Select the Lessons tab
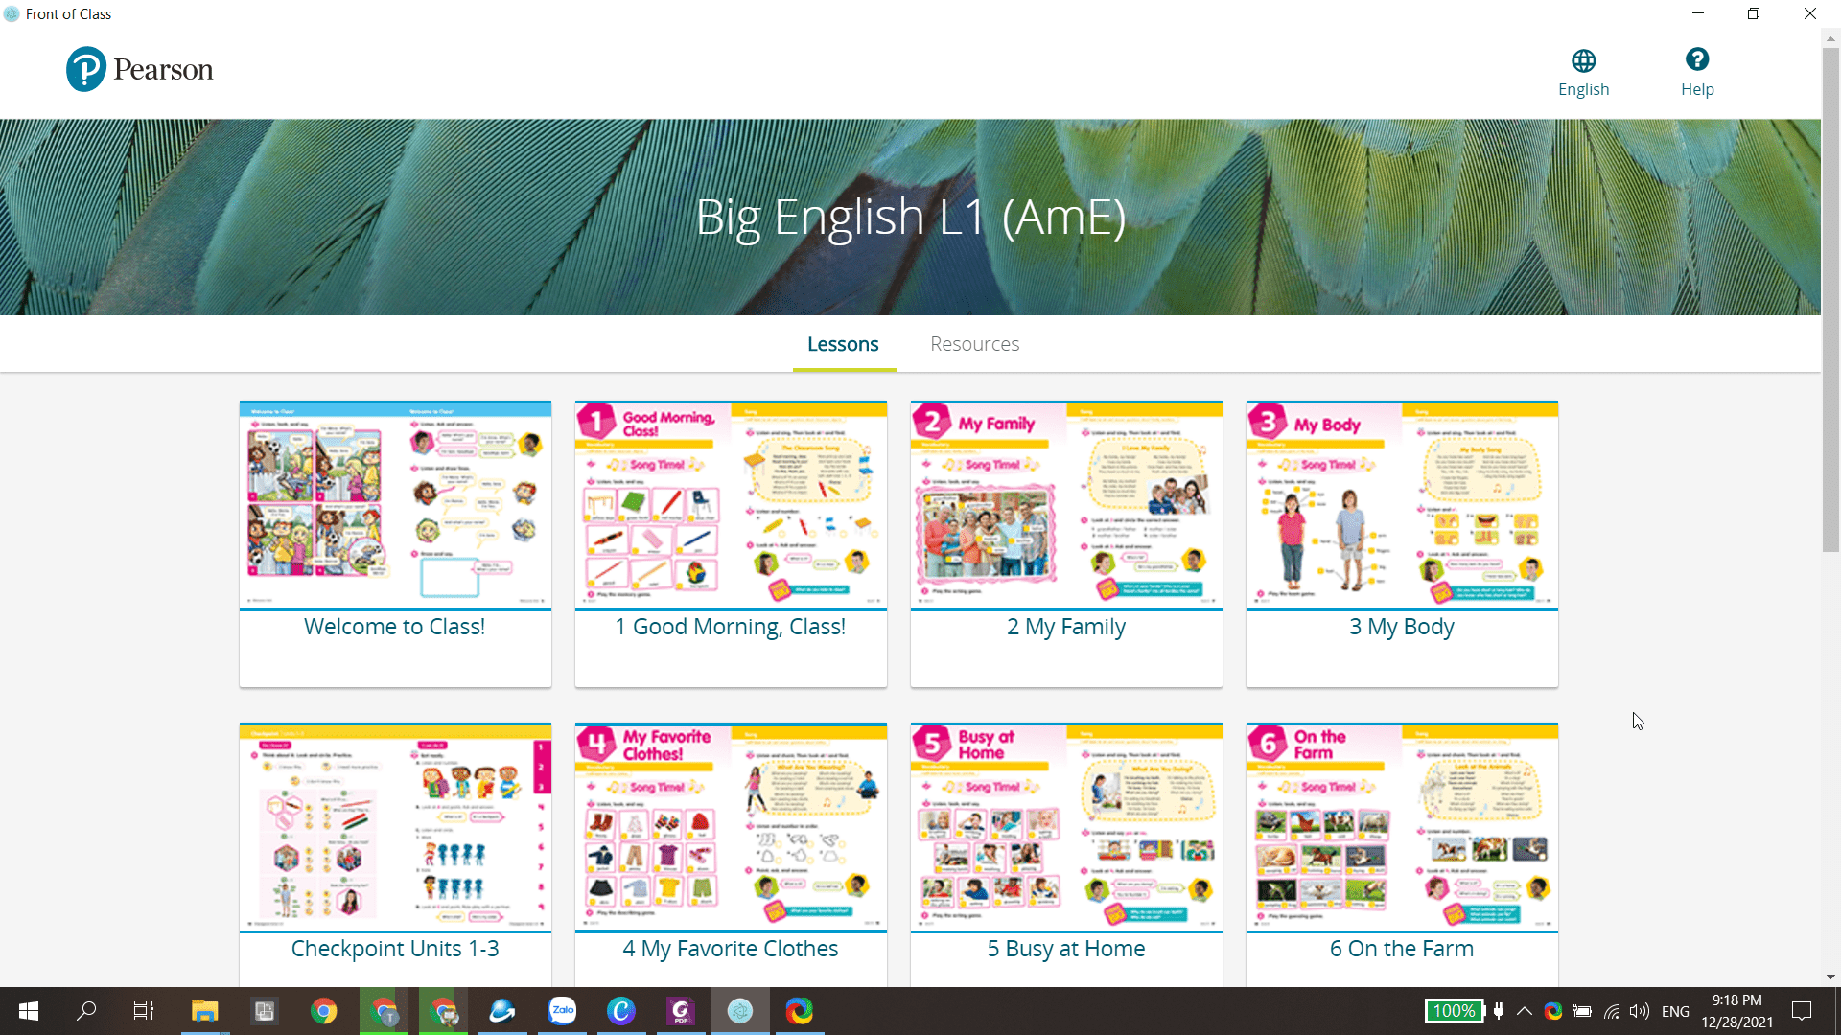This screenshot has width=1841, height=1035. point(843,344)
